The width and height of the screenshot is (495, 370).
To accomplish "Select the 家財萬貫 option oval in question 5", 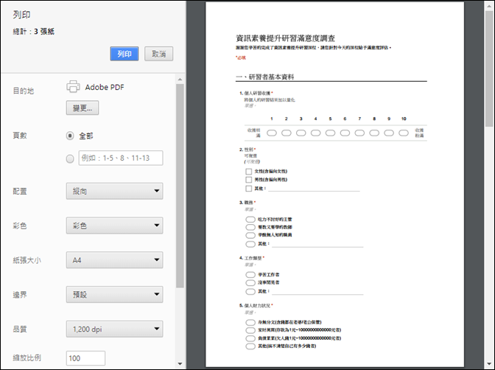I will [250, 330].
